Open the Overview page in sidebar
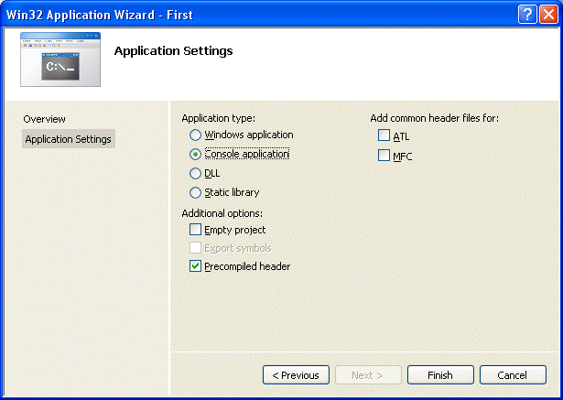The image size is (563, 400). coord(45,119)
